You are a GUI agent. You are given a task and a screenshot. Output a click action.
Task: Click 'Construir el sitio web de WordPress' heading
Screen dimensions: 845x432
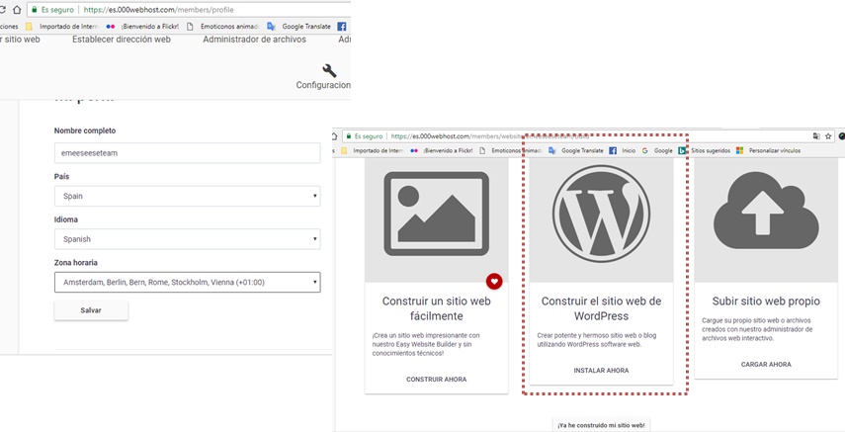click(x=602, y=308)
